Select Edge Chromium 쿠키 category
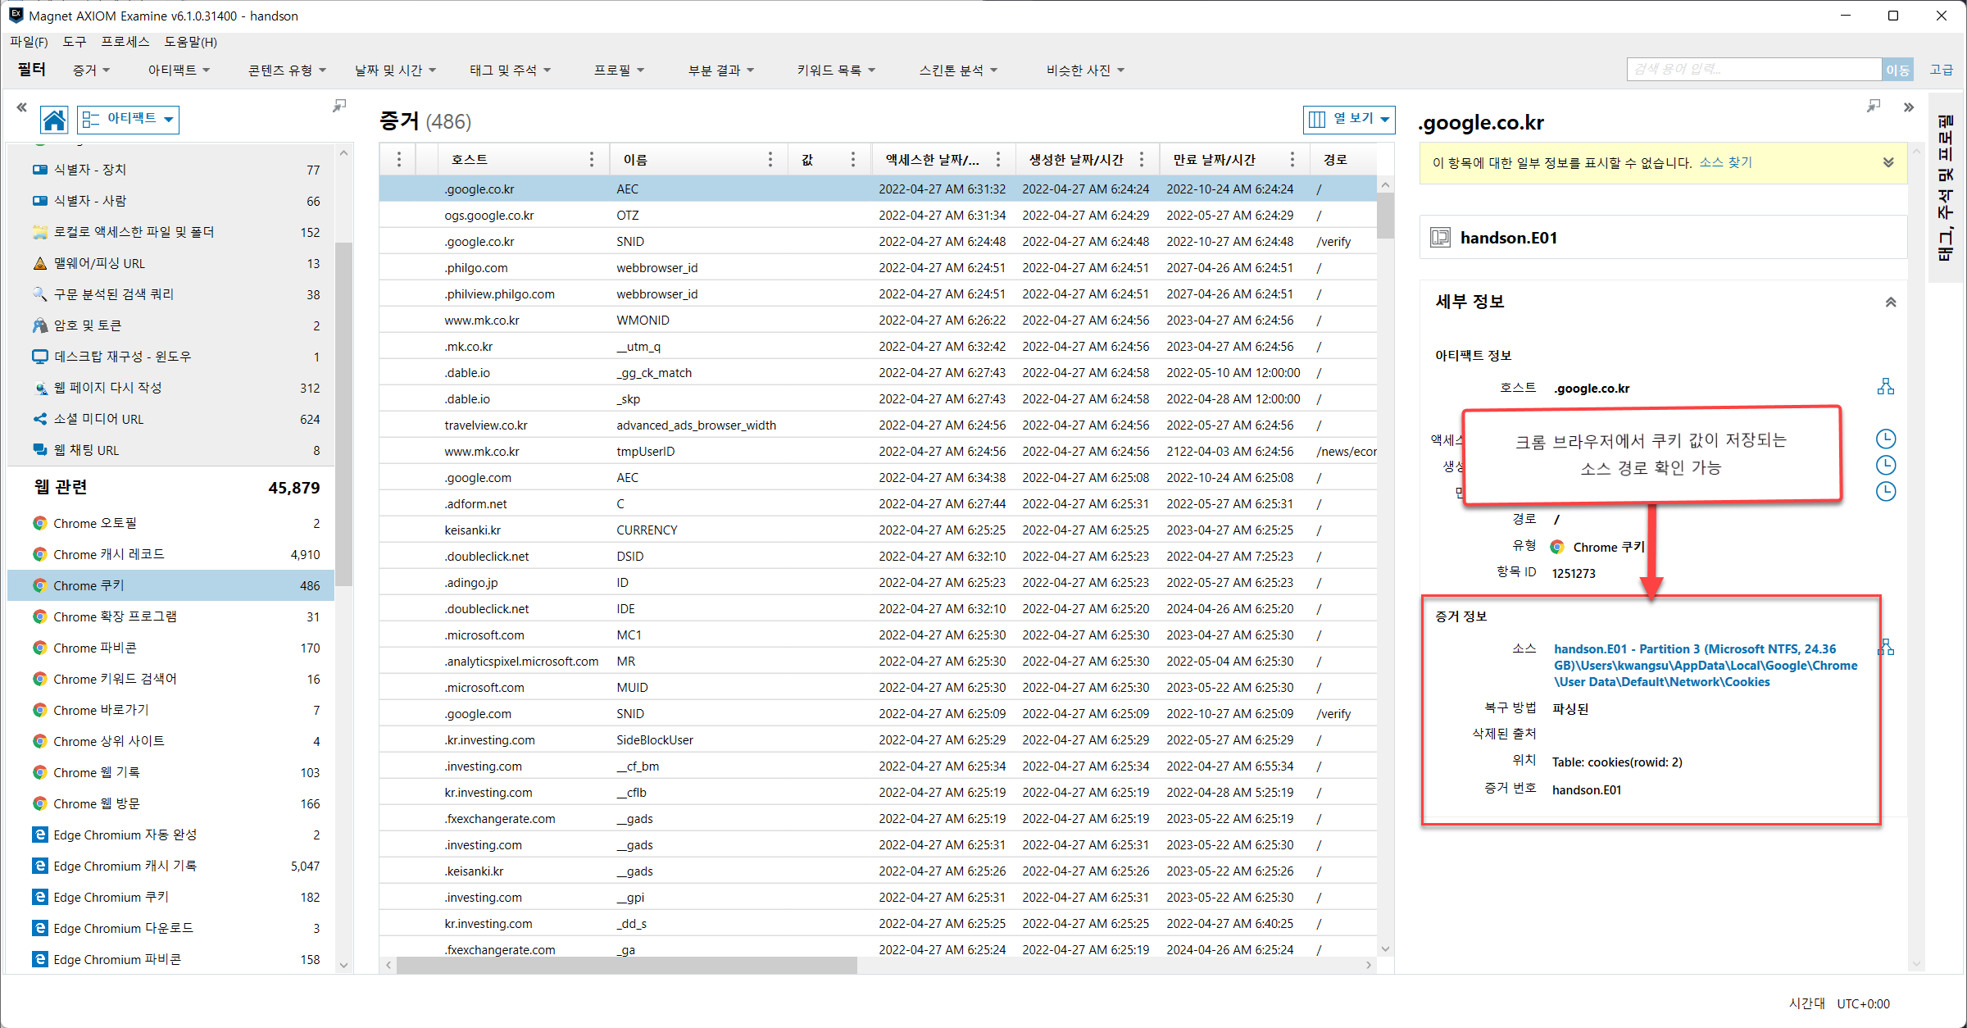Screen dimensions: 1967x1028 [171, 897]
